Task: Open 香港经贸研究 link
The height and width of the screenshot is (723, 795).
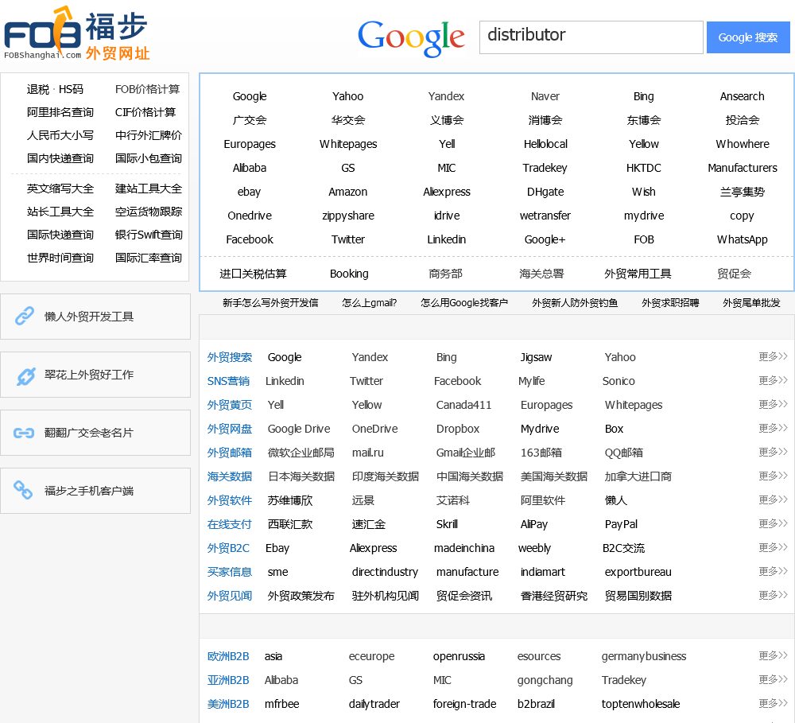Action: click(553, 596)
